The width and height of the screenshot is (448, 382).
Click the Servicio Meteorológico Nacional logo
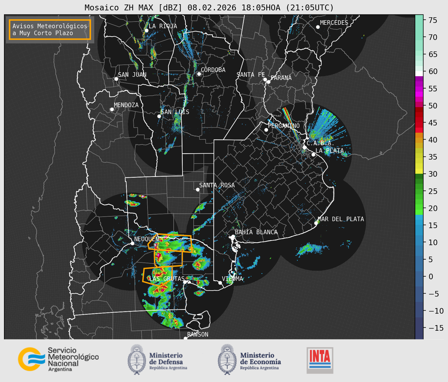click(x=58, y=359)
